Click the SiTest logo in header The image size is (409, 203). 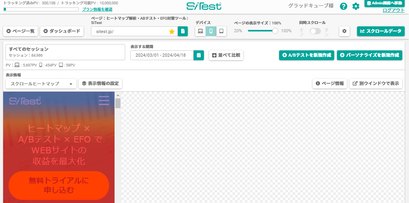point(204,6)
